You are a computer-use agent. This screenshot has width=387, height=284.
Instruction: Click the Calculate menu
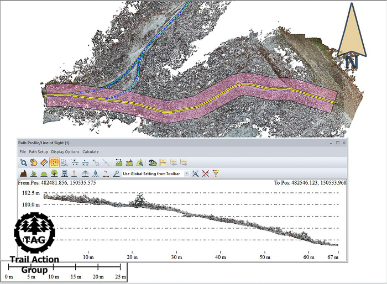(91, 151)
